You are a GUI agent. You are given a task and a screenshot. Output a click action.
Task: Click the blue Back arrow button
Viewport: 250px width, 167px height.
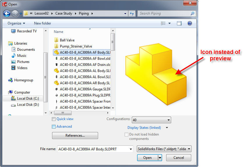[x=7, y=14]
